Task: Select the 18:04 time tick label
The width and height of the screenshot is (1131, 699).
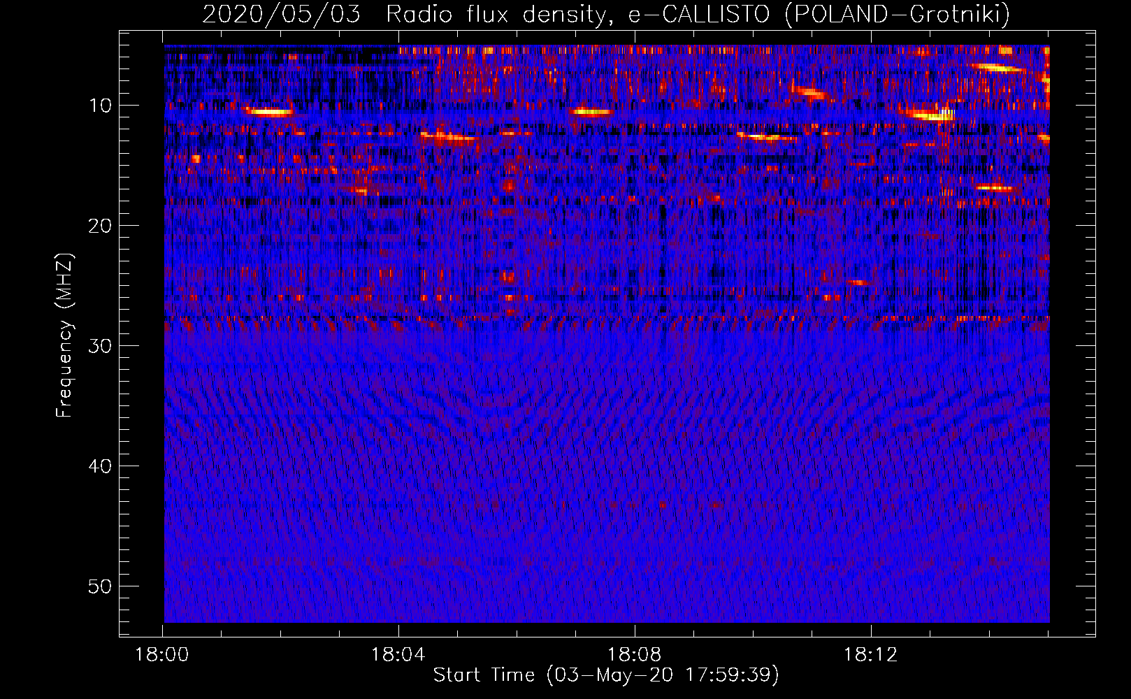Action: tap(398, 655)
